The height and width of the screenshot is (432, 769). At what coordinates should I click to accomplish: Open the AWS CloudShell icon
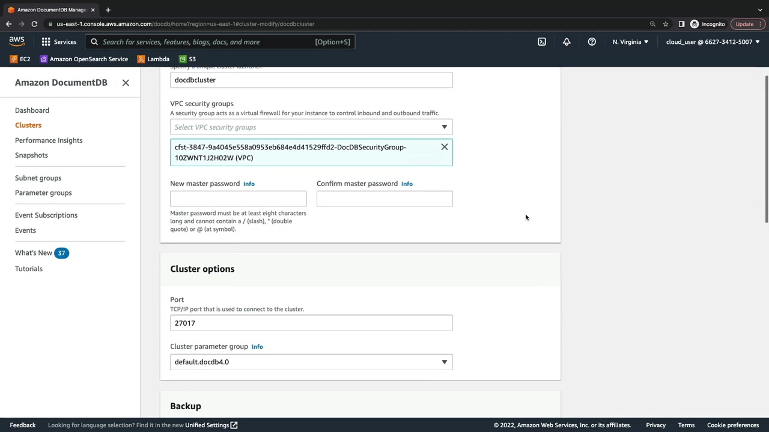542,42
